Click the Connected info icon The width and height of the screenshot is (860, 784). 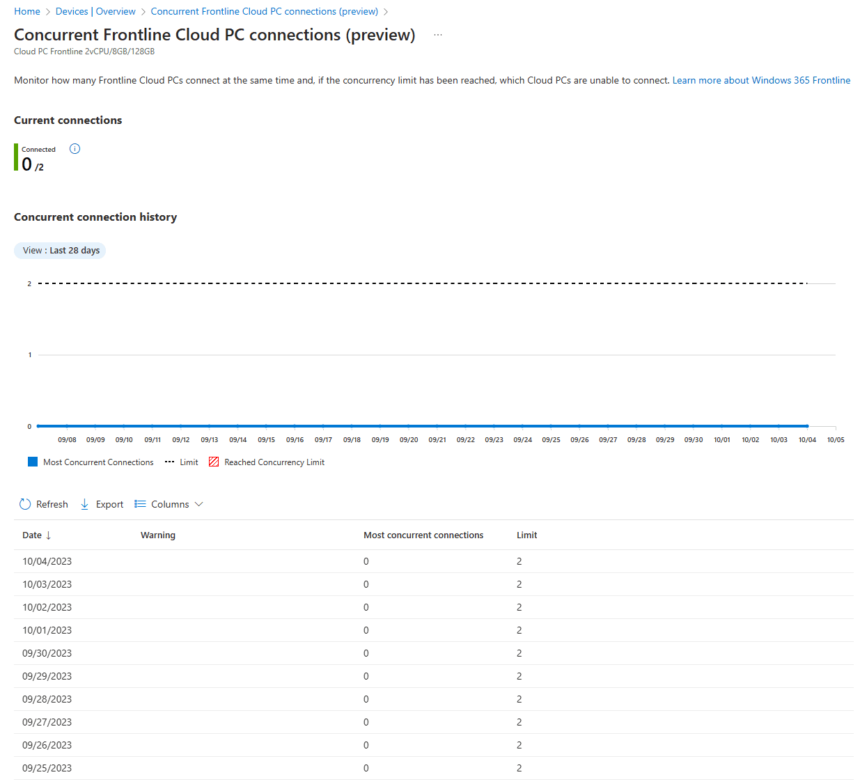click(75, 149)
